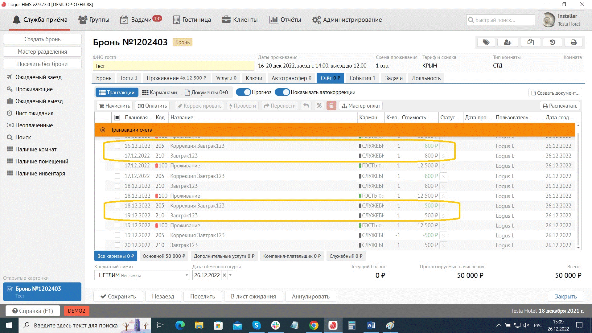Viewport: 592px width, 333px height.
Task: Click the add guest icon button
Action: point(508,42)
